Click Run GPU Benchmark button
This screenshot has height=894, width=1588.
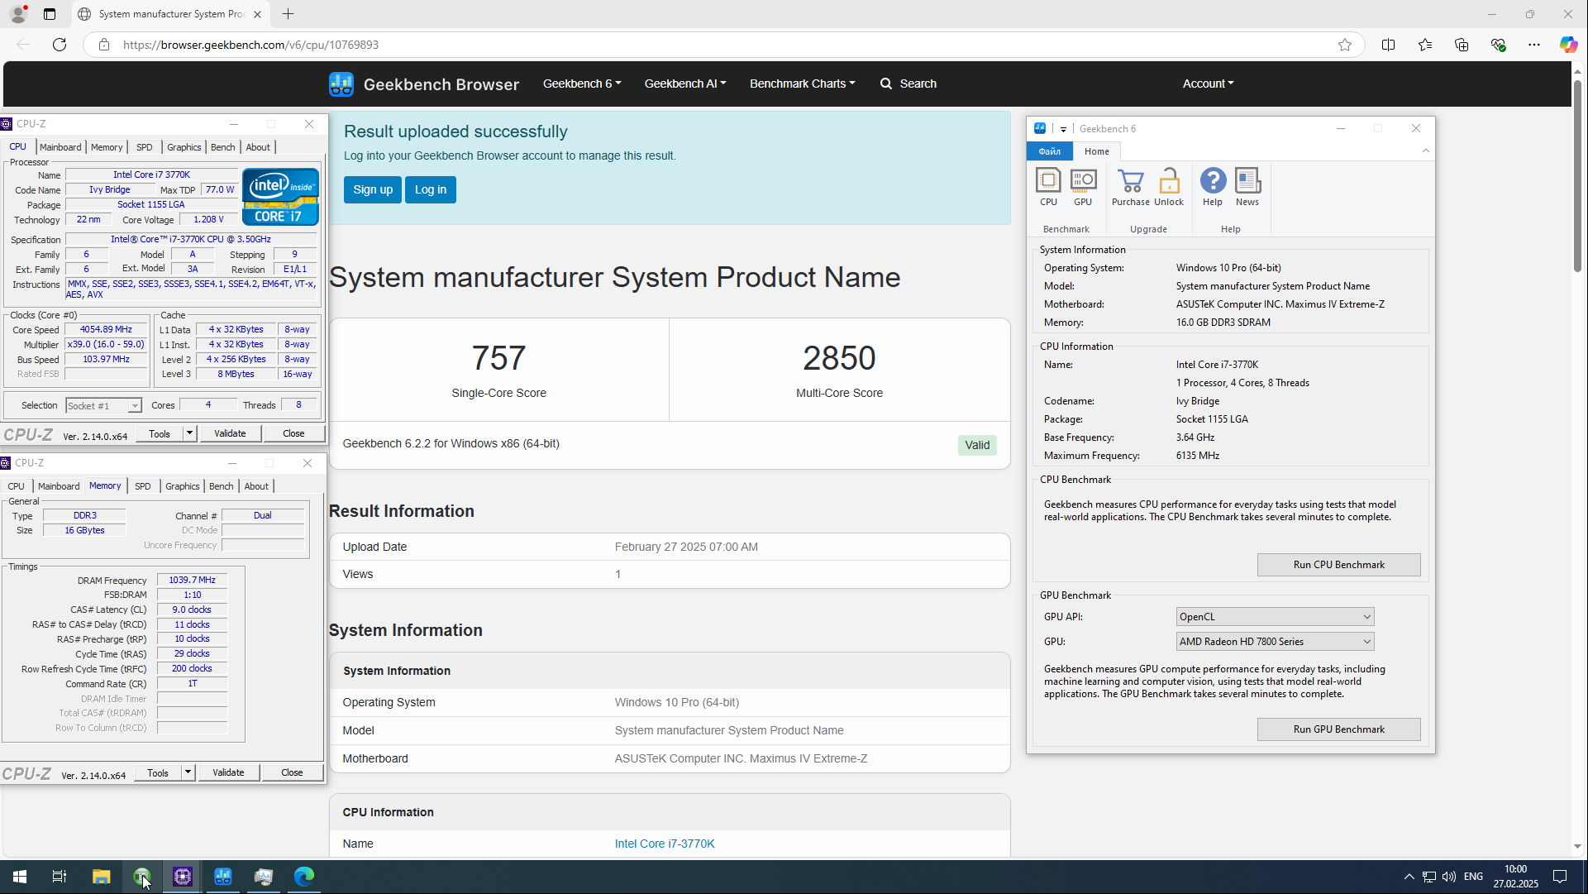1338,729
